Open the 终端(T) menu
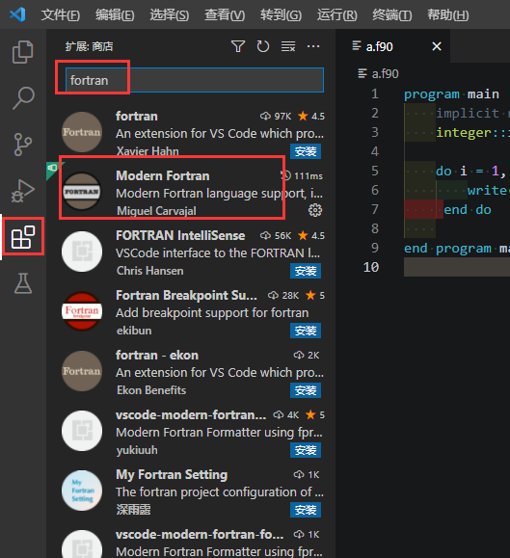 391,15
